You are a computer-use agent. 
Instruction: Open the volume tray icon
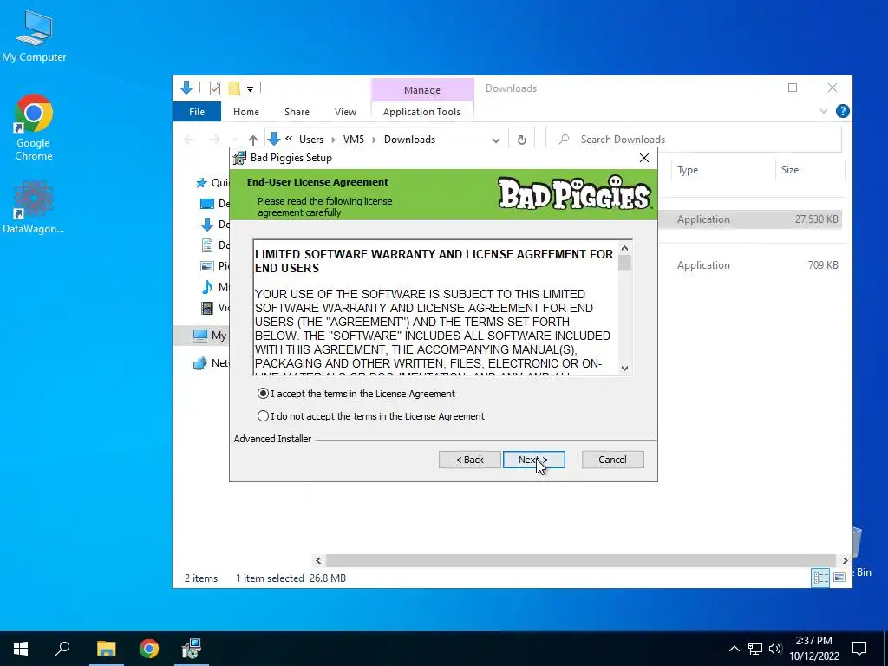[x=775, y=649]
